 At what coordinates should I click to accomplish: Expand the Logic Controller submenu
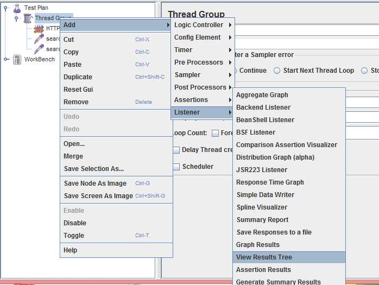tap(203, 25)
